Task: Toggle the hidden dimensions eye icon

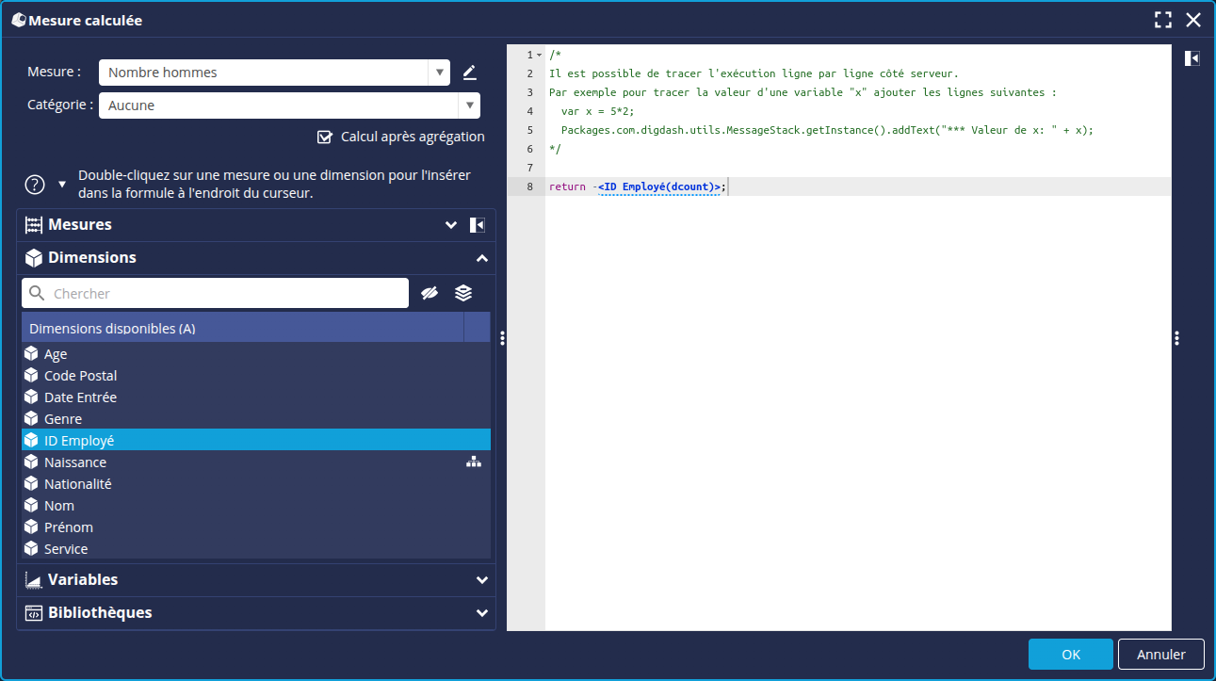Action: coord(430,293)
